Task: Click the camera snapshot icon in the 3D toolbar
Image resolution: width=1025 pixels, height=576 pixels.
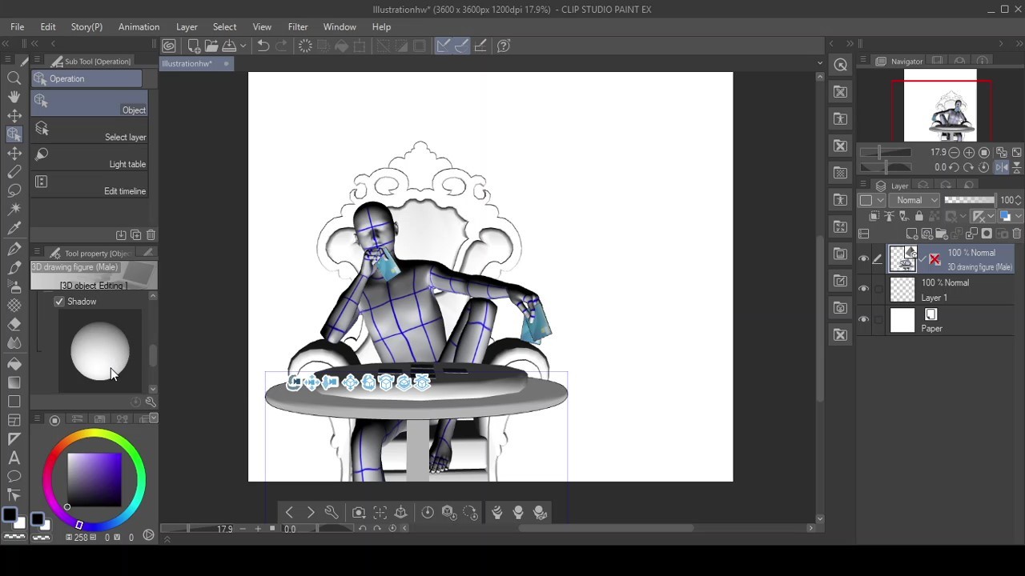Action: [x=359, y=512]
